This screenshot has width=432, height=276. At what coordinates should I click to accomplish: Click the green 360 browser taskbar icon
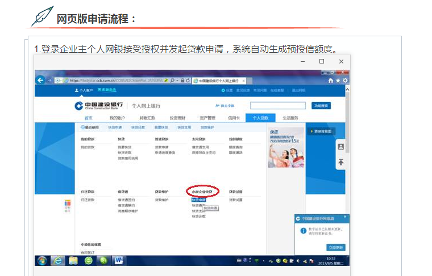tap(89, 261)
